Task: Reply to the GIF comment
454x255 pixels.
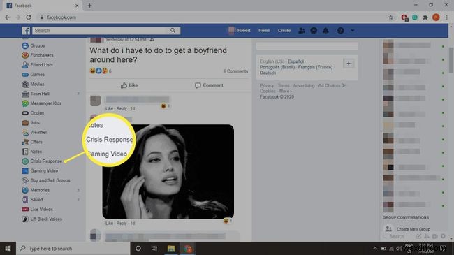Action: pyautogui.click(x=122, y=224)
